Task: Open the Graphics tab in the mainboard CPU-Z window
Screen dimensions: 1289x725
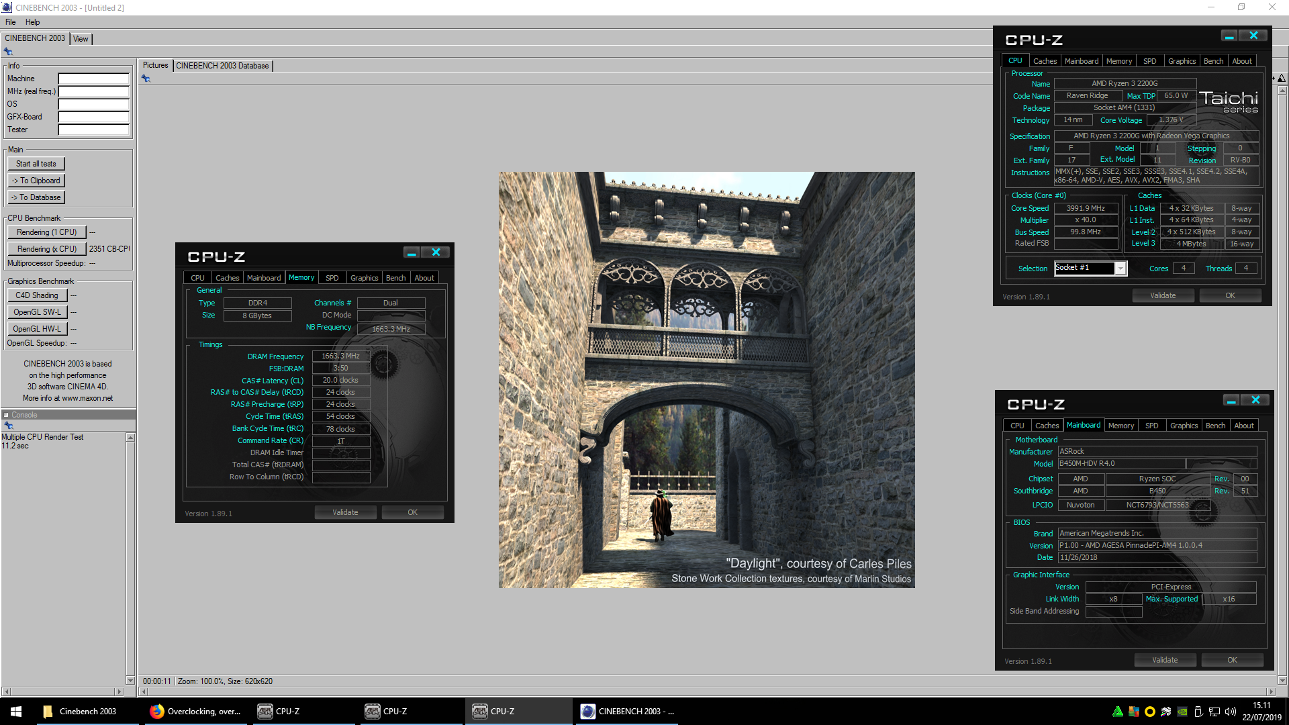Action: coord(1184,426)
